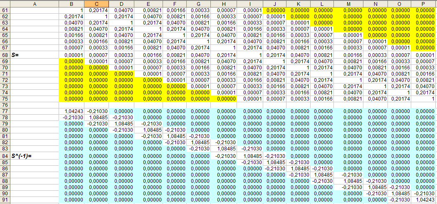Screen dimensions: 437x204
Task: Select row 84 header
Action: [x=5, y=156]
